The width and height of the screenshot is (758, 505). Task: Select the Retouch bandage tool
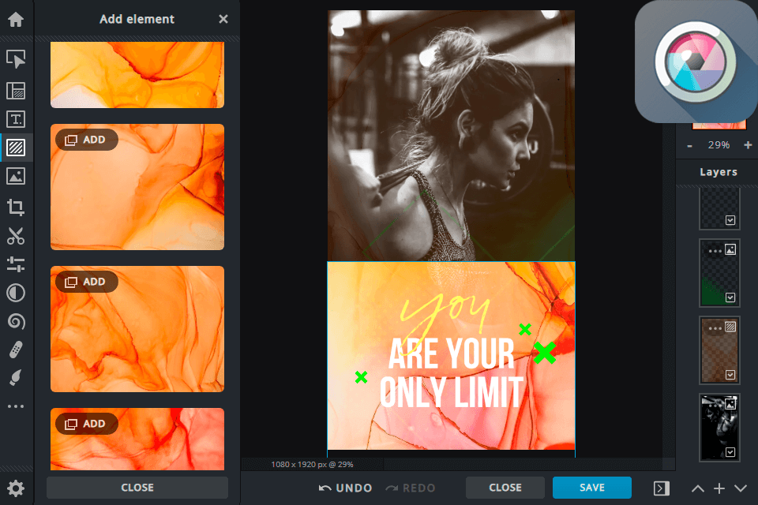point(16,350)
